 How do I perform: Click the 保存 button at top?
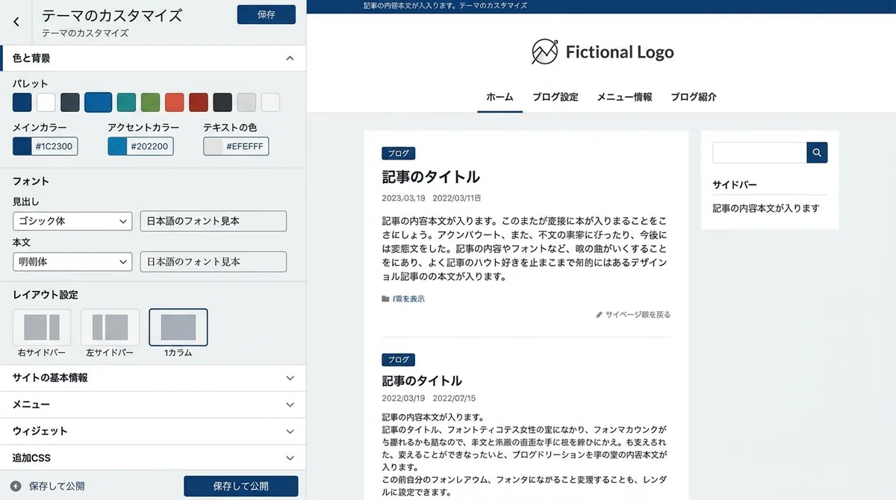266,15
